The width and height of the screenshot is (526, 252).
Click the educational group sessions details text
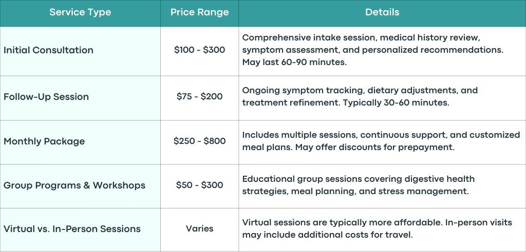click(358, 185)
